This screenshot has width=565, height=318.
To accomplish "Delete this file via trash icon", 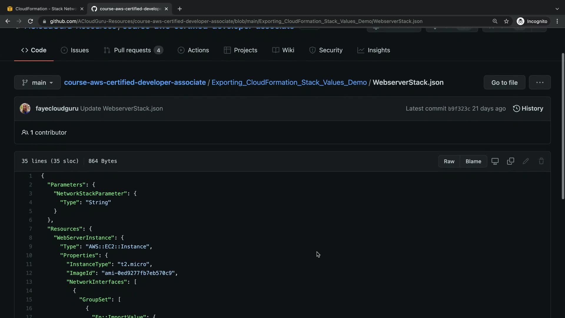I will point(541,161).
